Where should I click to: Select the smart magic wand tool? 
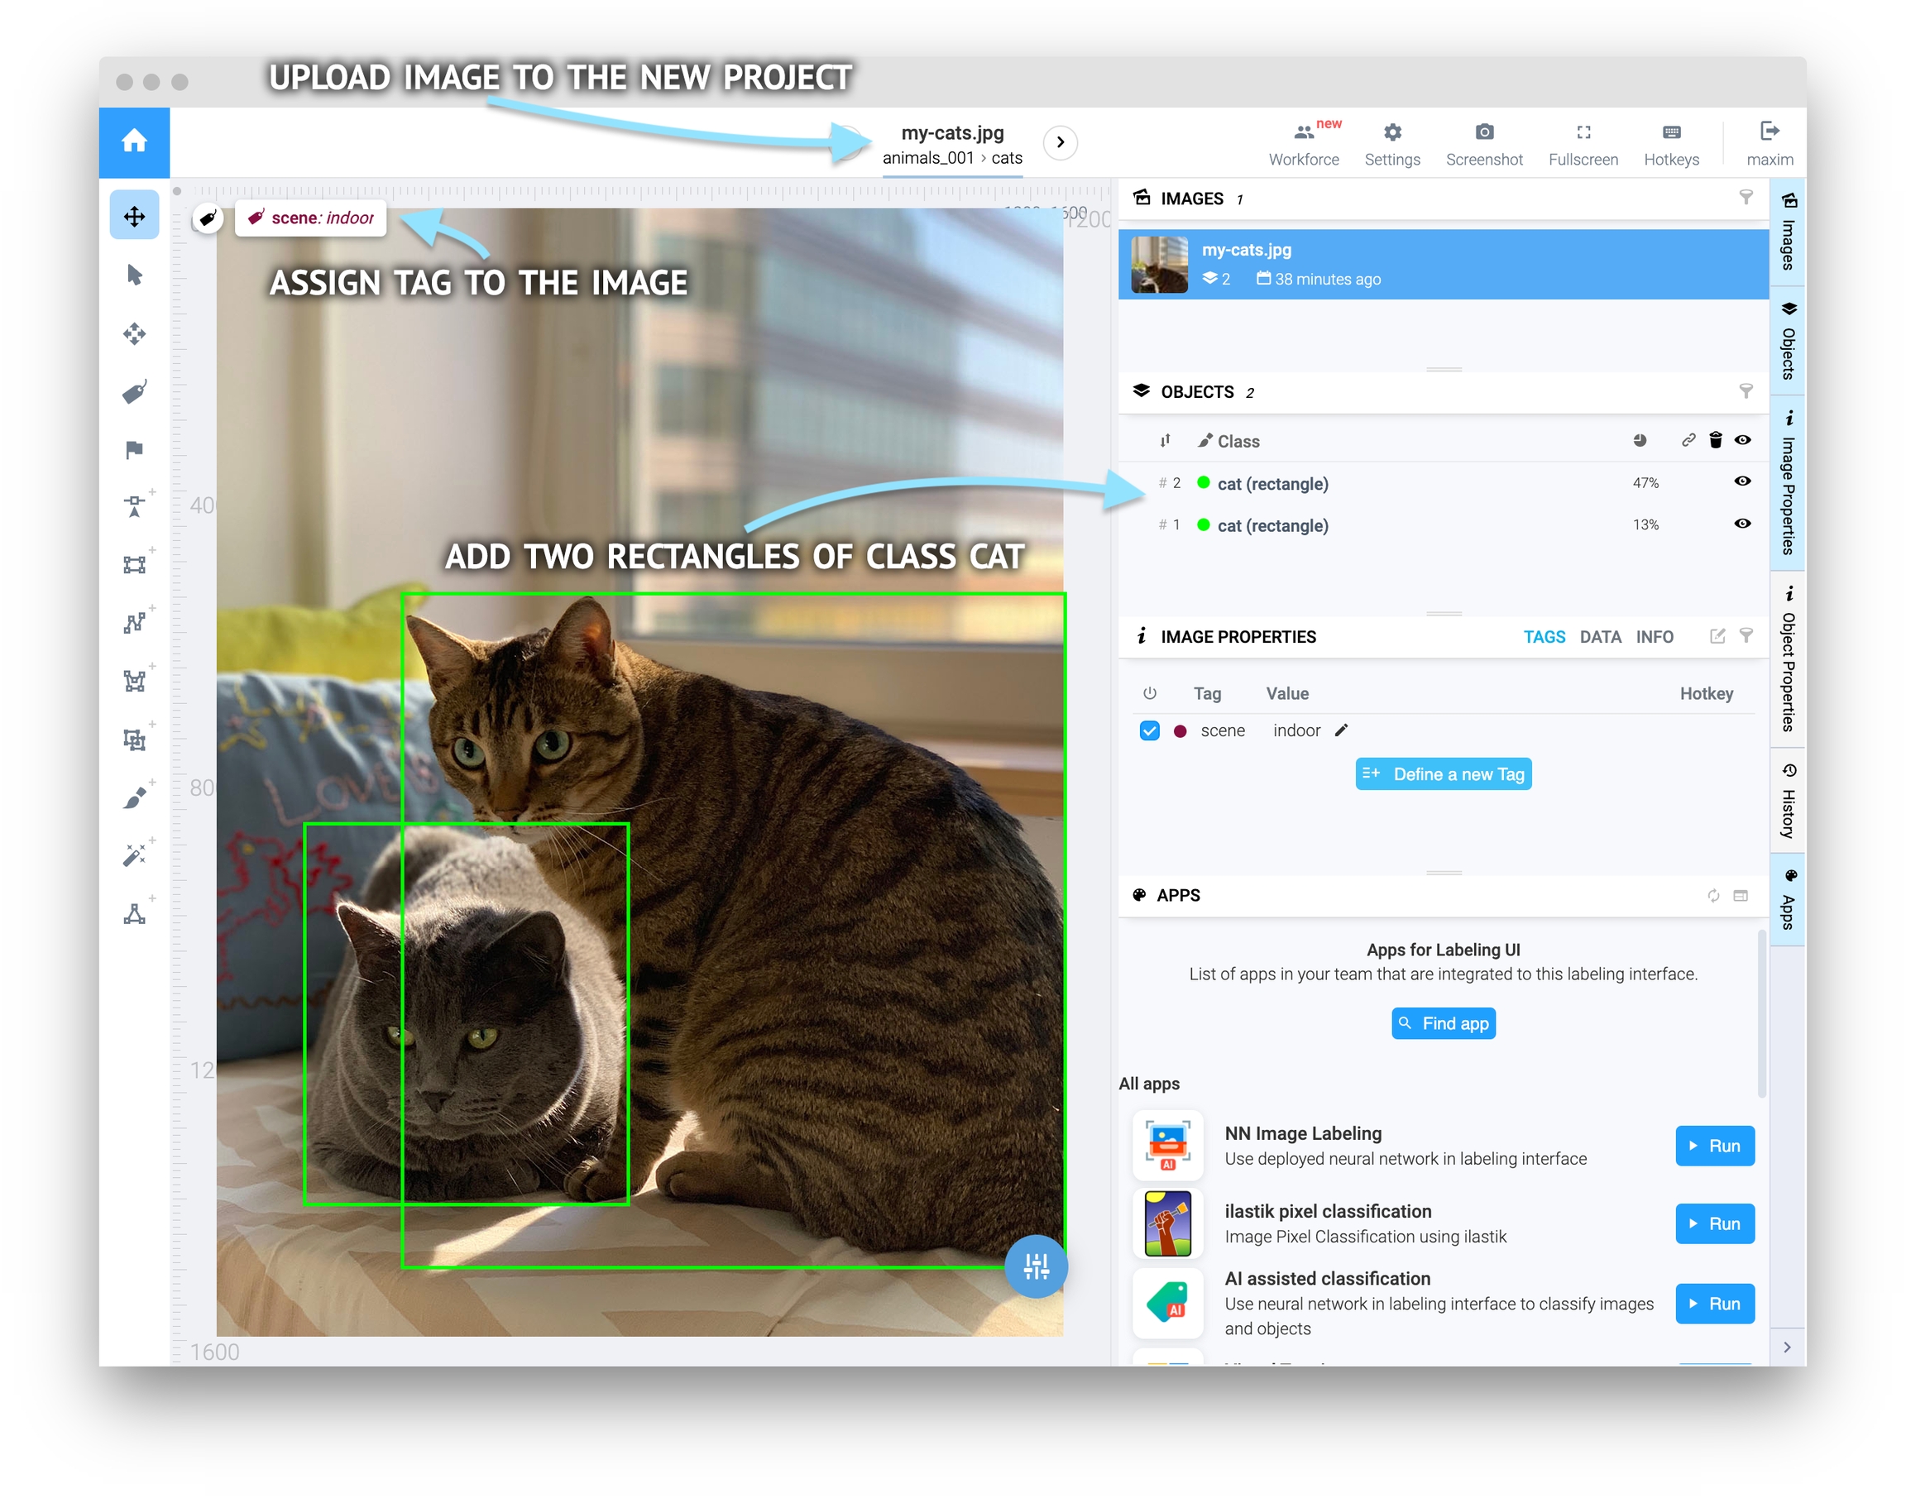click(134, 855)
